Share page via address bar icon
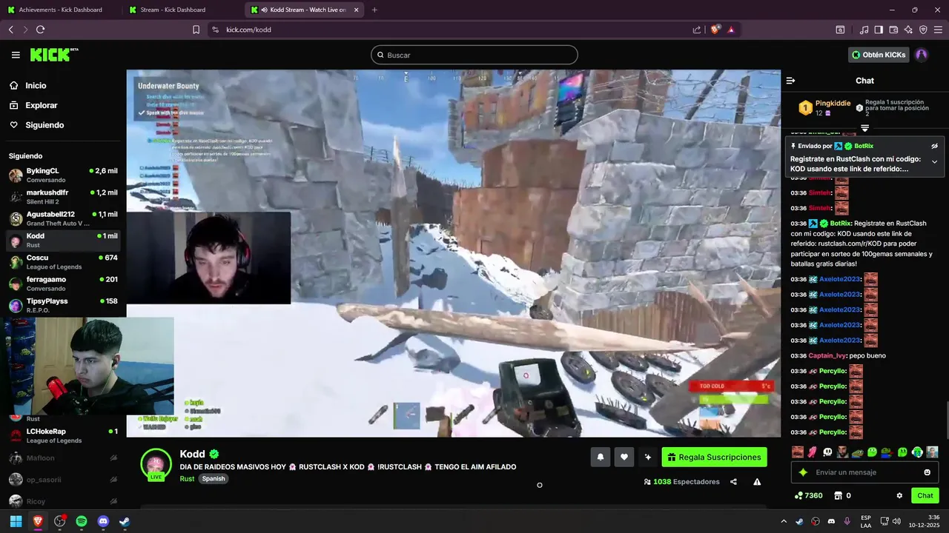Image resolution: width=949 pixels, height=533 pixels. point(697,30)
